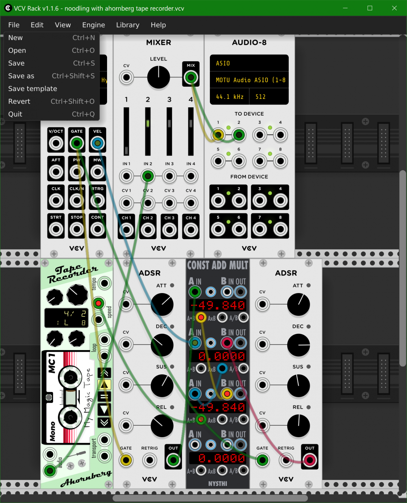
Task: Click the horizontal scrollbar along the rack bottom
Action: 210,498
